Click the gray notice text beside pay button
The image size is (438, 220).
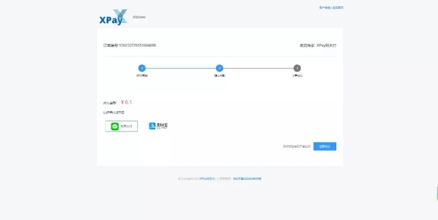click(296, 146)
